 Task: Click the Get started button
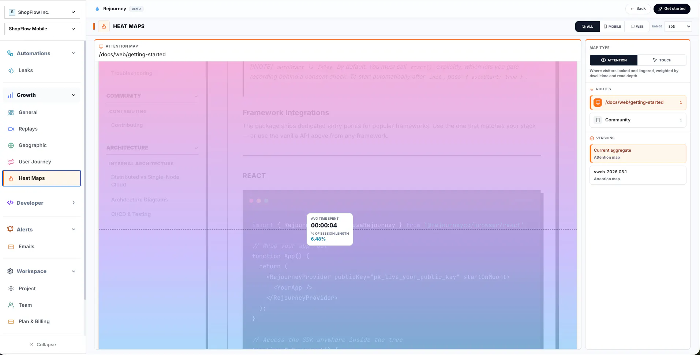[x=672, y=9]
